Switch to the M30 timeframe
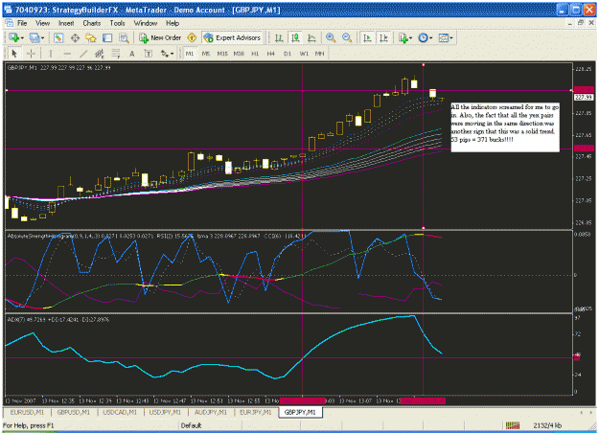 (x=239, y=54)
